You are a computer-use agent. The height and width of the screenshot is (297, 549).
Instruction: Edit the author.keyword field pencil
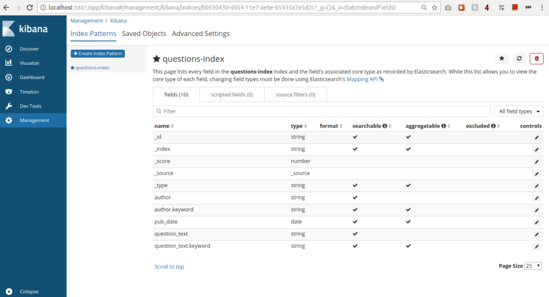point(537,210)
